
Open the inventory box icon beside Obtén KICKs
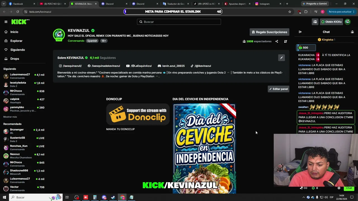pos(315,22)
